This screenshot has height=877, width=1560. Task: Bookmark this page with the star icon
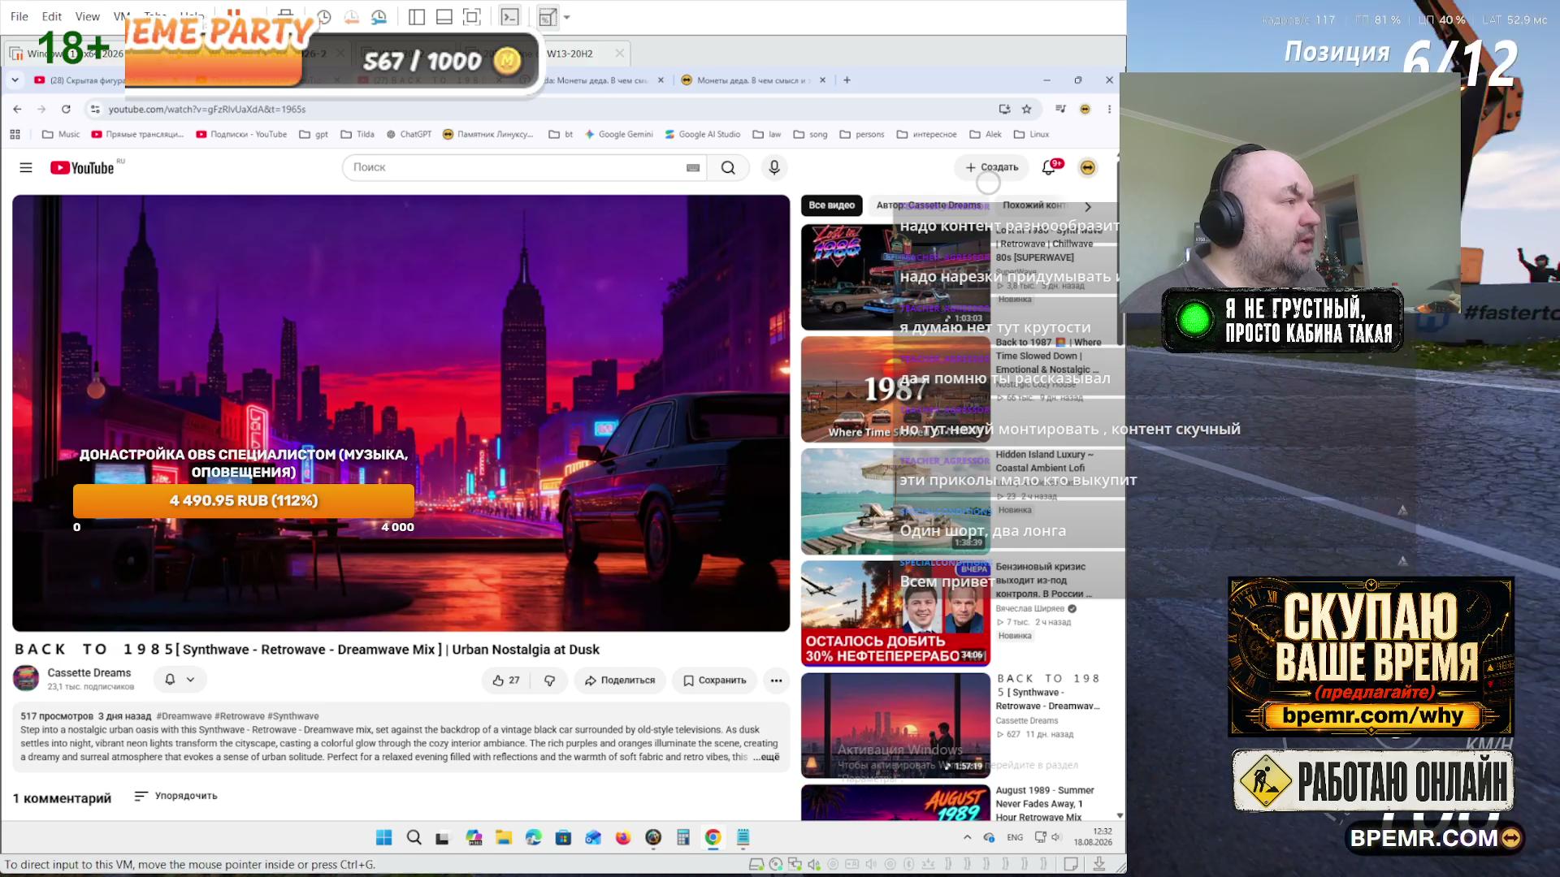1027,109
